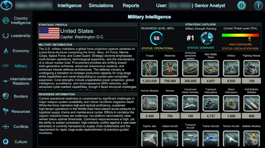Open the Borders section
This screenshot has height=148, width=265.
pos(21,96)
